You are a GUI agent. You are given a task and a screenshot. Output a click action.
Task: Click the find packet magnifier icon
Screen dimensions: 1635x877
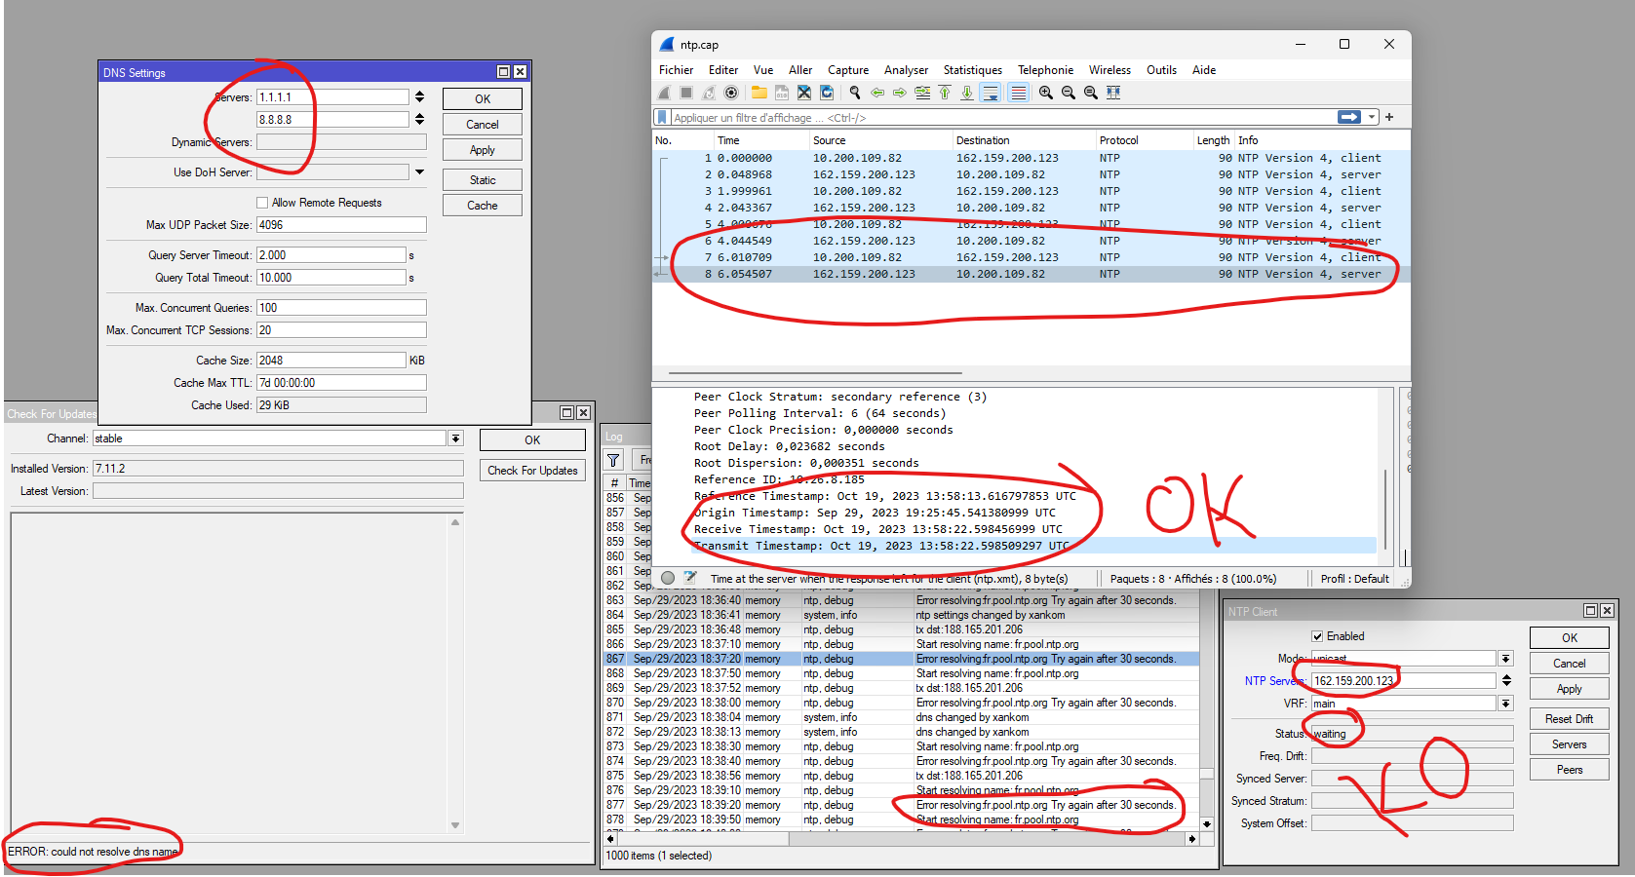click(855, 93)
